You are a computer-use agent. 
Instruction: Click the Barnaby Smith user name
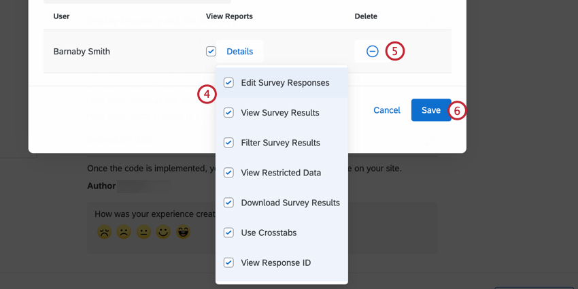click(82, 52)
